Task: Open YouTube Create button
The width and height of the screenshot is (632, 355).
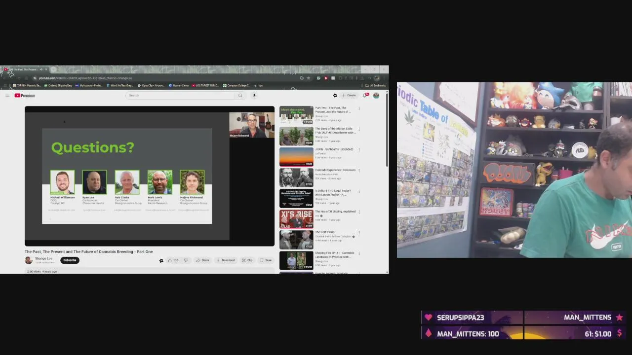Action: click(349, 95)
